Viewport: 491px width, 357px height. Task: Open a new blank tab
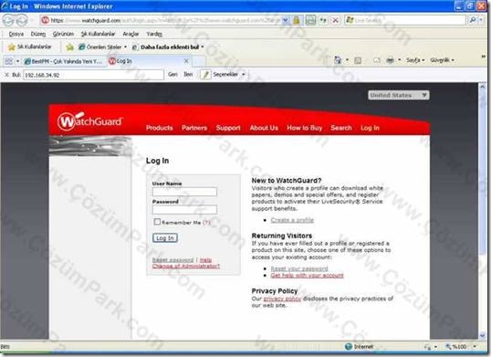click(x=199, y=61)
